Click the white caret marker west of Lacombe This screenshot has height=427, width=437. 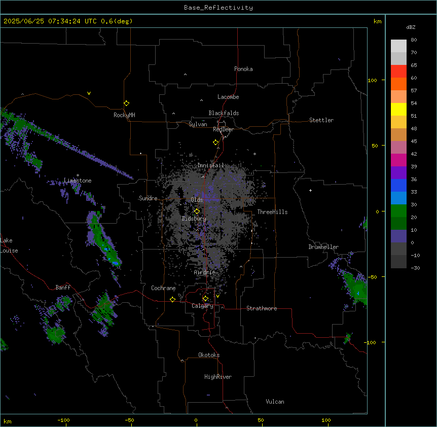coord(201,100)
